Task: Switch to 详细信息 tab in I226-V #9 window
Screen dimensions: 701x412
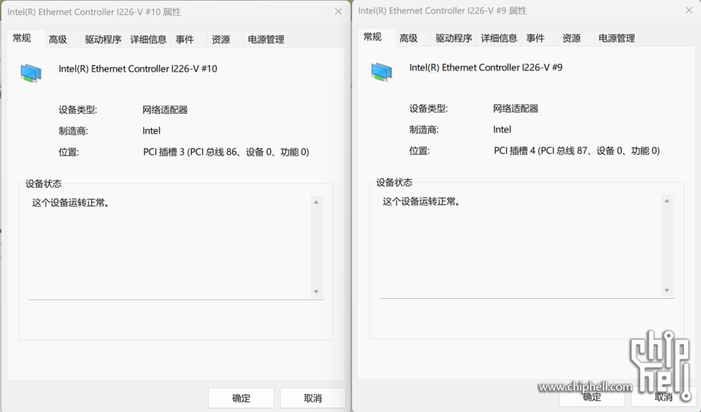Action: click(499, 38)
